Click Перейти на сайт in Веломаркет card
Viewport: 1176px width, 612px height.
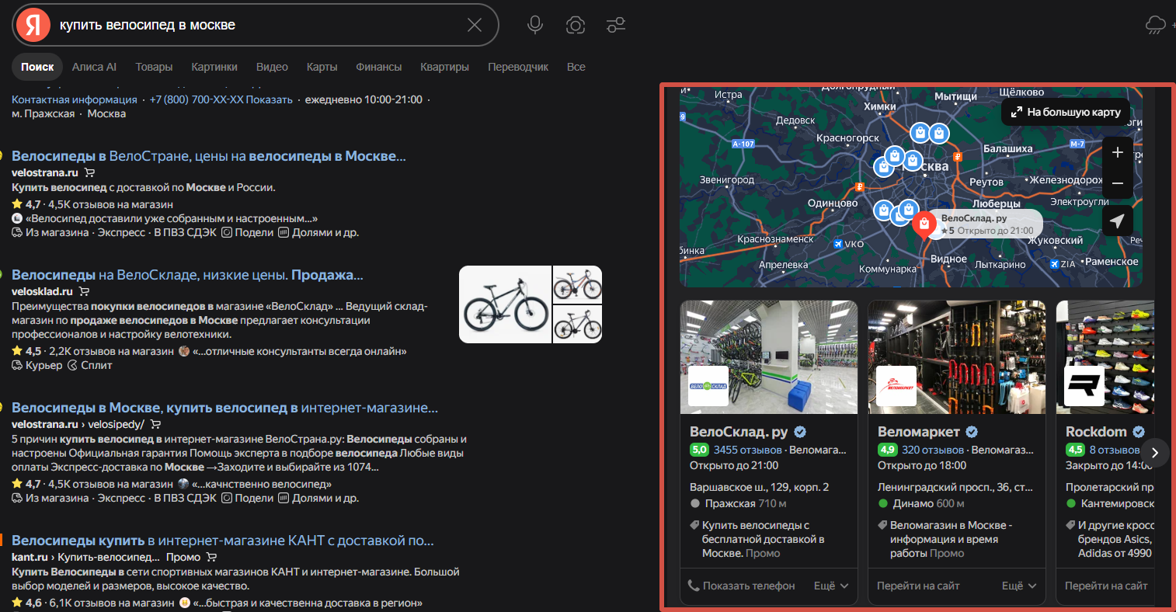pos(918,586)
